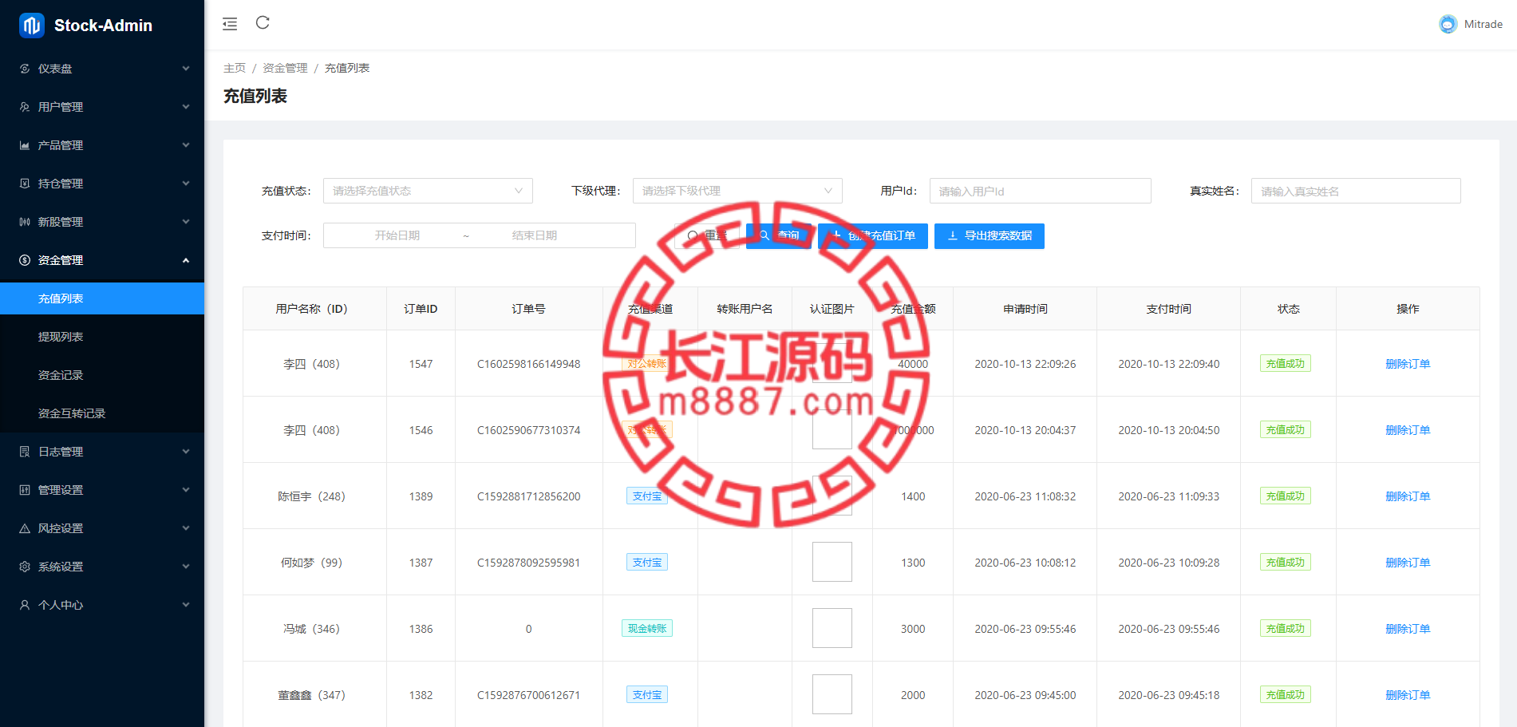The image size is (1517, 727).
Task: Click the 创建充值订单 button
Action: (x=873, y=235)
